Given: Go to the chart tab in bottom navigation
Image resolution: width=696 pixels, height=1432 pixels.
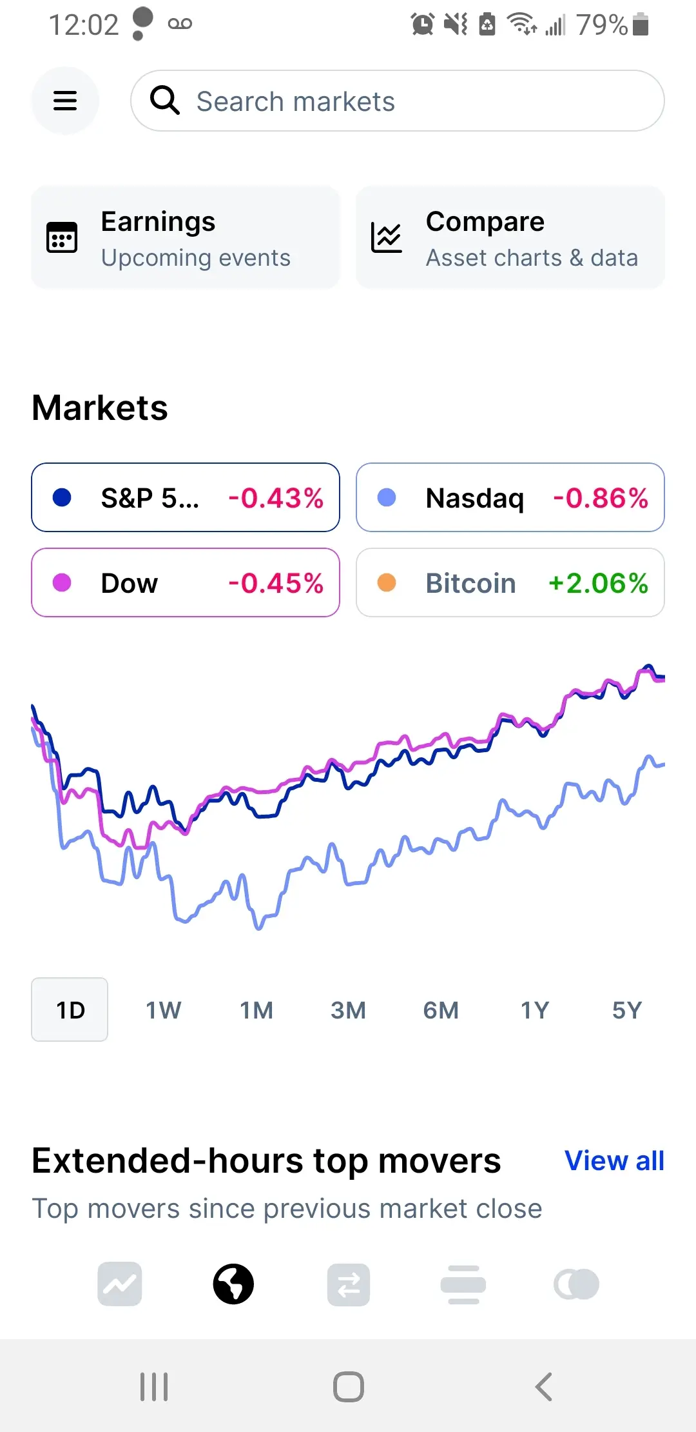Looking at the screenshot, I should click(x=120, y=1284).
